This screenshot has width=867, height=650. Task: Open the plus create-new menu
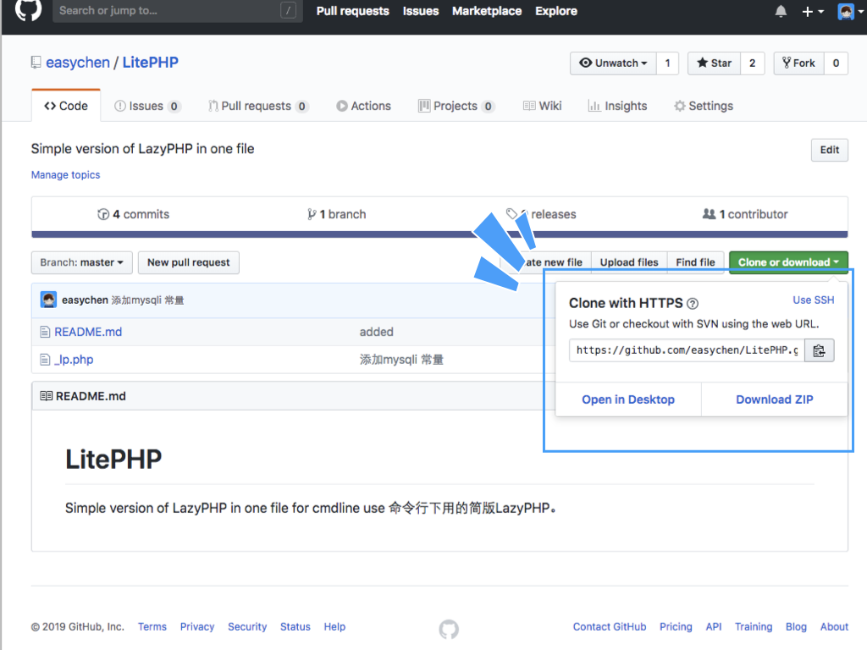(x=812, y=12)
